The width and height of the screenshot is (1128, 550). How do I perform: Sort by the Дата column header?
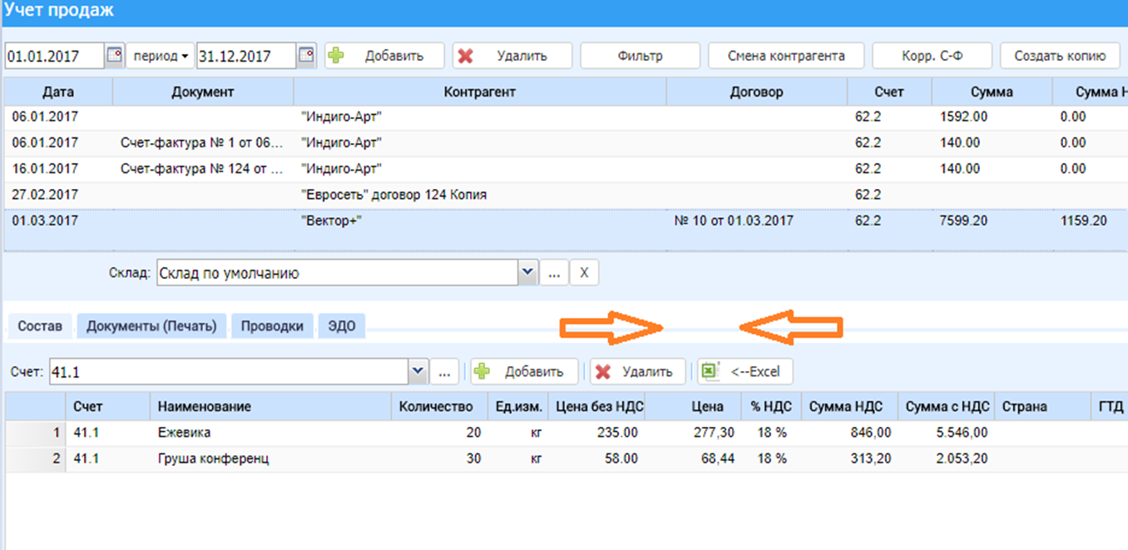[58, 92]
